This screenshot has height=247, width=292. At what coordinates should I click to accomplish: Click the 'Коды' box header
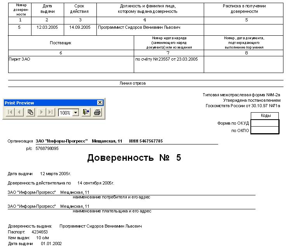pos(266,115)
